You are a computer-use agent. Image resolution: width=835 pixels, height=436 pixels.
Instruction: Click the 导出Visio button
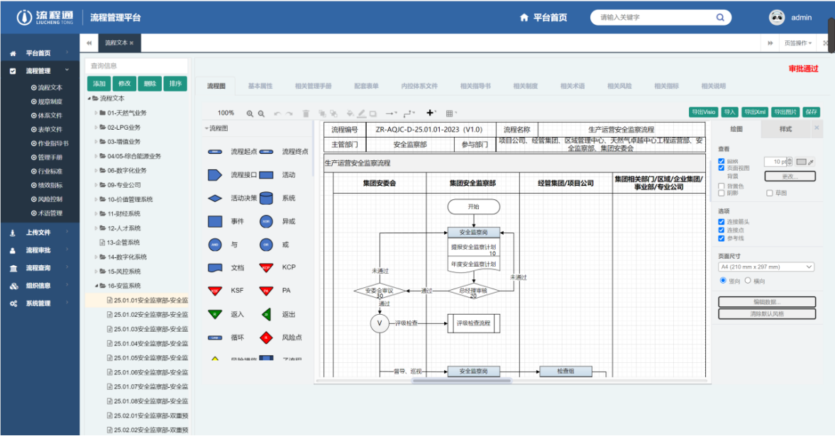point(704,113)
